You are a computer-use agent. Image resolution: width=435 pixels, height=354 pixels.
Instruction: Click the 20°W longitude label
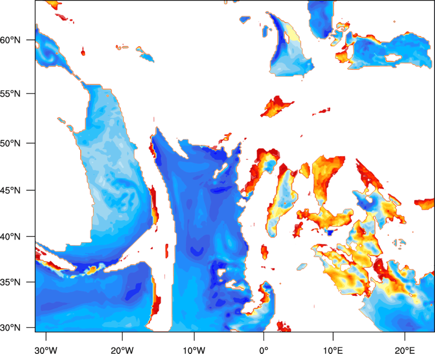tap(122, 350)
